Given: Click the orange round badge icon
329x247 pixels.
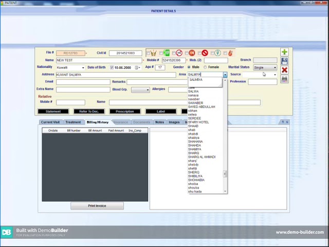Looking at the screenshot, I should click(192, 53).
